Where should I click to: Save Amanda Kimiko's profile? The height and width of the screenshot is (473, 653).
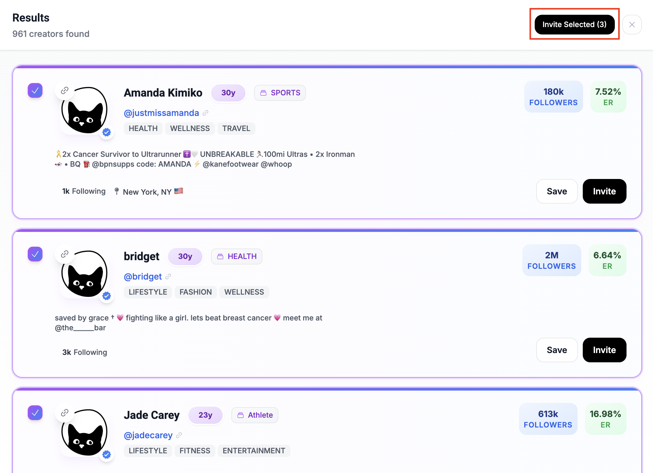[557, 191]
